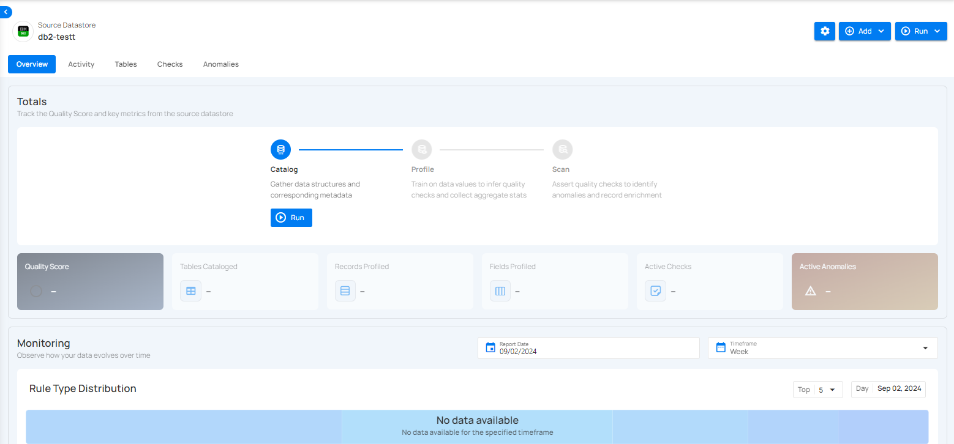Click the Tables Cataloged table icon
This screenshot has height=444, width=954.
point(190,291)
